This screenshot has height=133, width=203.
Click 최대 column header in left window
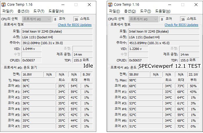pyautogui.click(x=74, y=80)
